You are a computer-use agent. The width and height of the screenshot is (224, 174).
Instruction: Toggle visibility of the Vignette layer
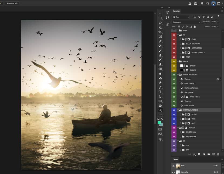[x=174, y=79]
